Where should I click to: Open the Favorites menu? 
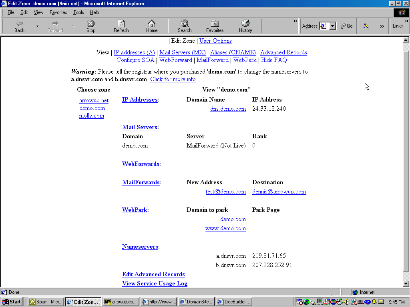pyautogui.click(x=58, y=12)
